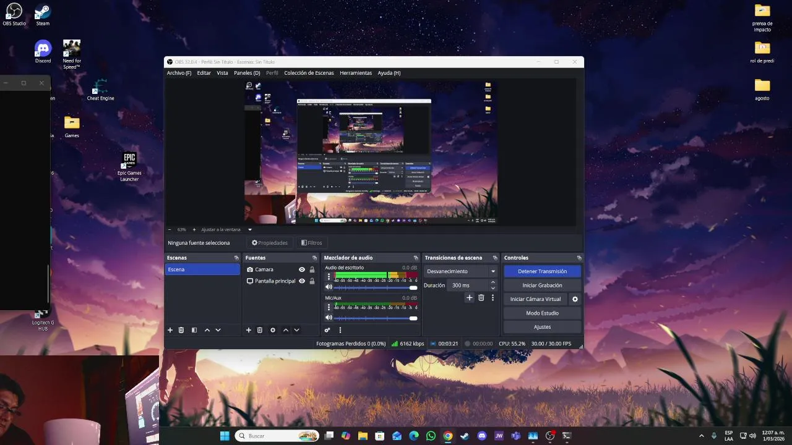Screen dimensions: 792x445
Task: Add a new scene with plus icon
Action: (x=170, y=330)
